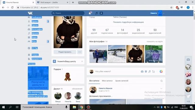Open the 25 видеозаписей counter

(x=138, y=31)
